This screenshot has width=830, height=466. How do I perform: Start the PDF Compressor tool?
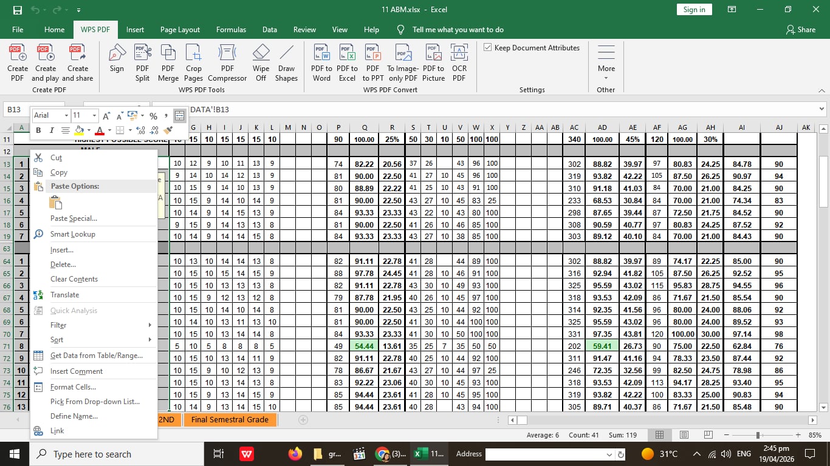point(227,63)
